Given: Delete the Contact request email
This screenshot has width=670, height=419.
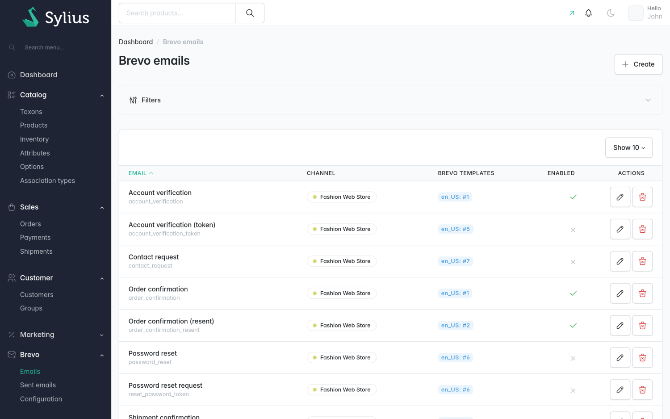Looking at the screenshot, I should point(642,261).
